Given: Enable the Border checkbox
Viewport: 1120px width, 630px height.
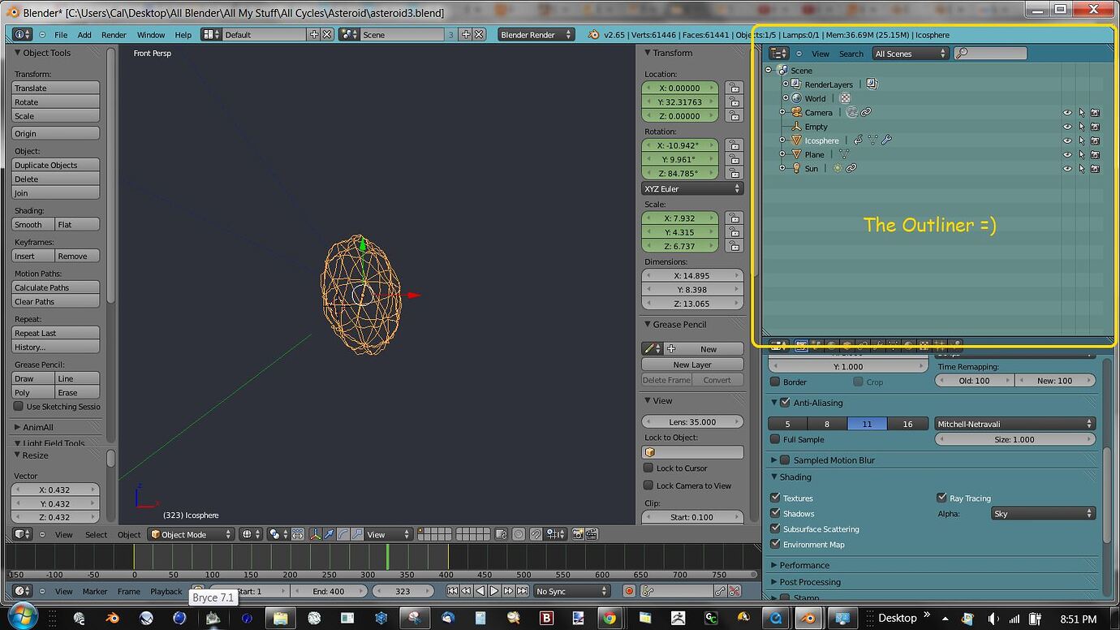Looking at the screenshot, I should [x=775, y=382].
